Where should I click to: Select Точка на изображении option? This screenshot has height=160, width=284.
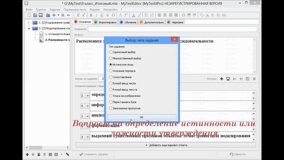(125, 96)
